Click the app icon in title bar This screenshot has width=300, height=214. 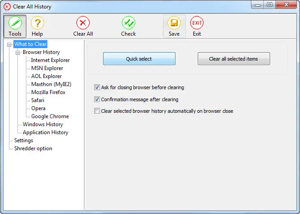tap(7, 7)
